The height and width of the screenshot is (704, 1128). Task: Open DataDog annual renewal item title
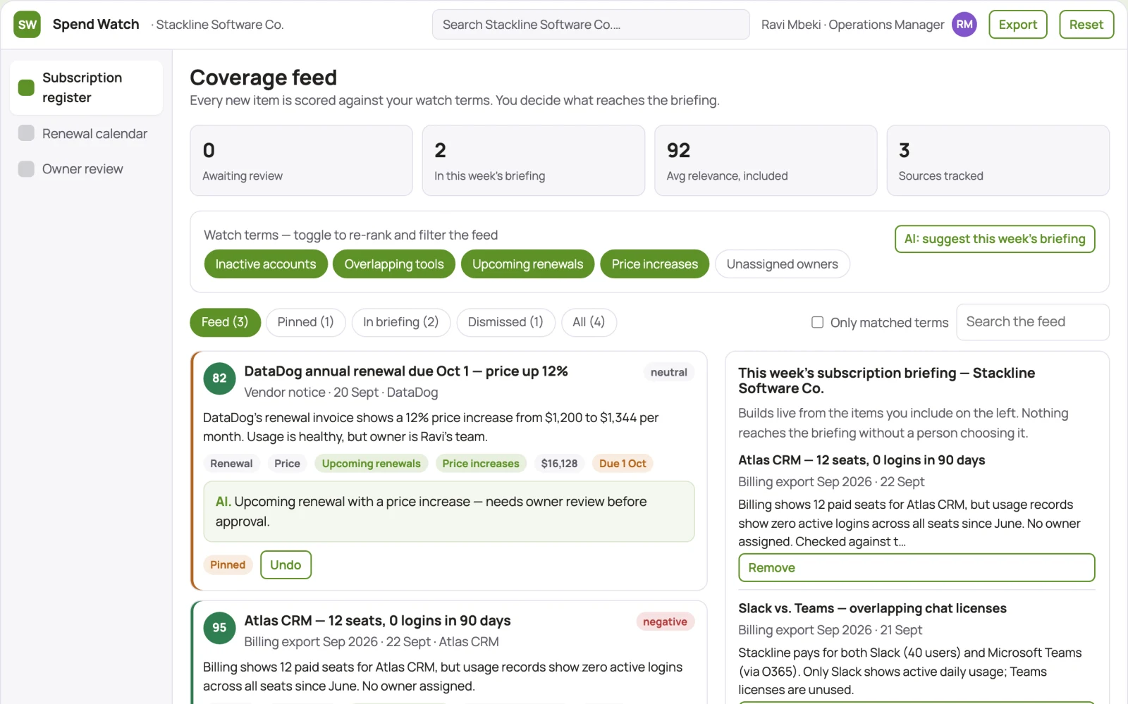(406, 371)
